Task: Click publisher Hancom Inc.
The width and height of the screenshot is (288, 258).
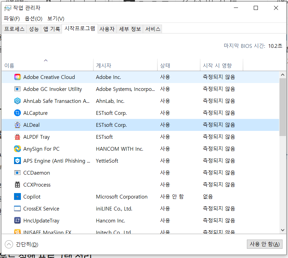Action: (x=110, y=221)
